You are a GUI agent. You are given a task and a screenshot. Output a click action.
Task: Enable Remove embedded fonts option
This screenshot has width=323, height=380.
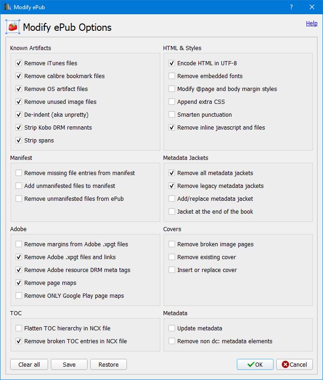click(172, 76)
